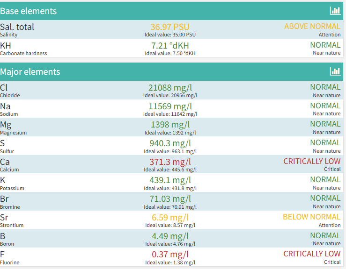Screen dimensions: 346x269
Task: Select the B boron element label
Action: (3, 236)
